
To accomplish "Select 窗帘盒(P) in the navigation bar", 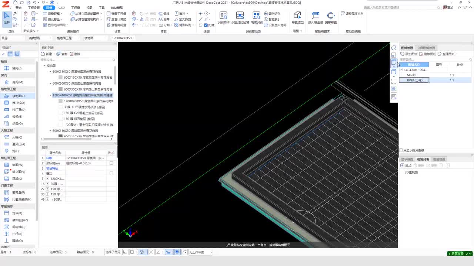I will point(19,192).
